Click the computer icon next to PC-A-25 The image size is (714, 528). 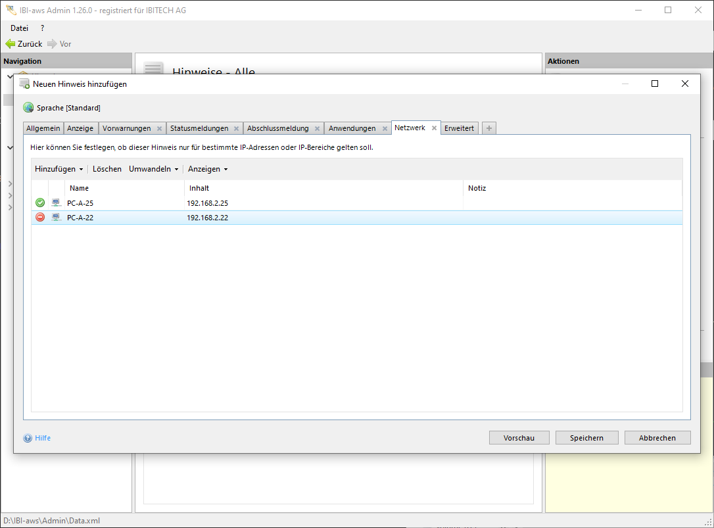57,203
